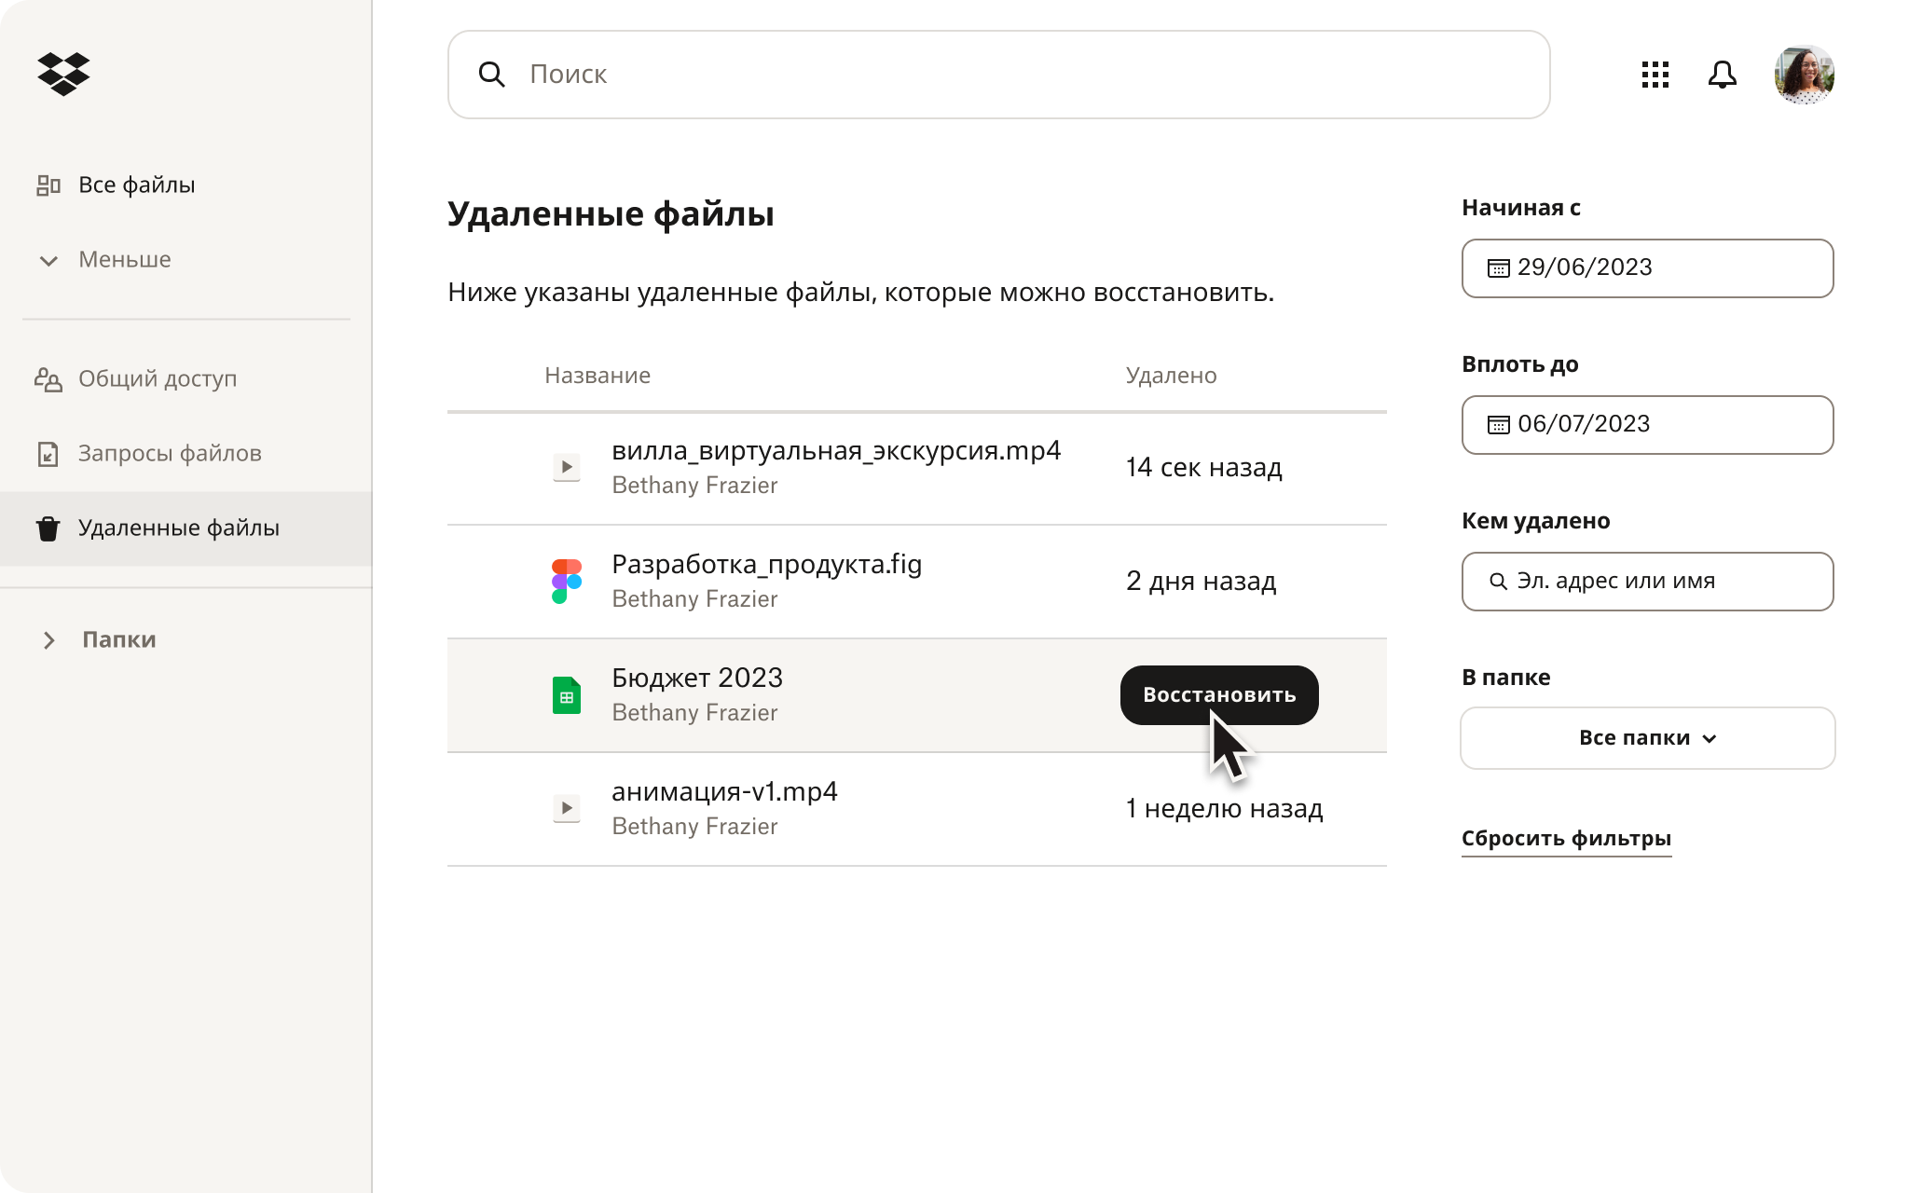Click video icon of анимация-v1.mp4
The height and width of the screenshot is (1193, 1909).
click(x=567, y=808)
